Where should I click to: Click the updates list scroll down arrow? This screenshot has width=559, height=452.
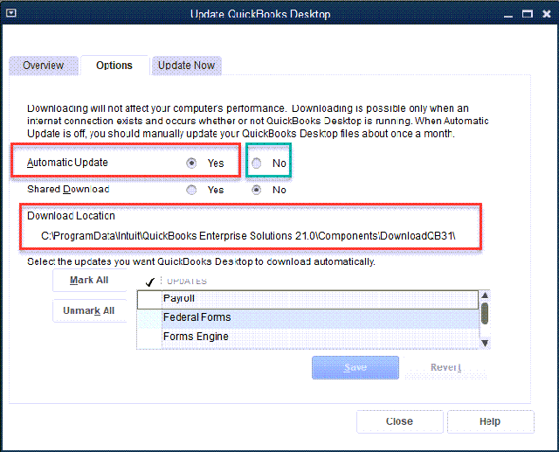tap(485, 343)
